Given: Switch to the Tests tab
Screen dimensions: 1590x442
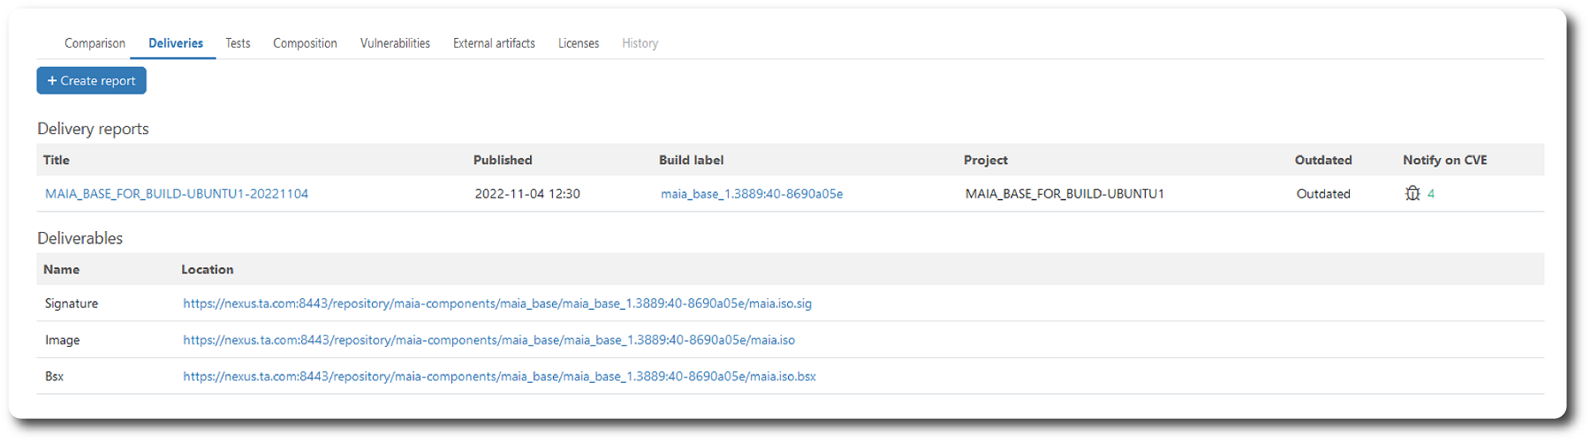Looking at the screenshot, I should (x=238, y=43).
